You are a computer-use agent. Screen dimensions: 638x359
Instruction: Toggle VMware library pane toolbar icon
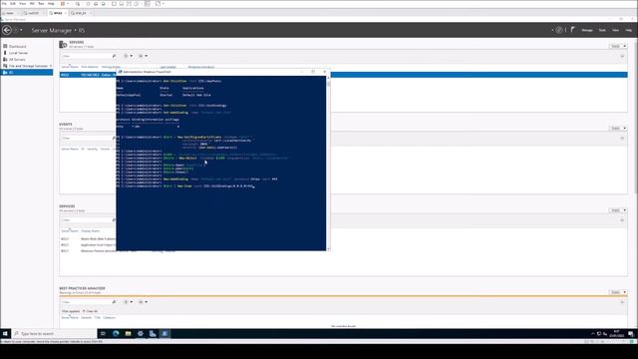114,4
